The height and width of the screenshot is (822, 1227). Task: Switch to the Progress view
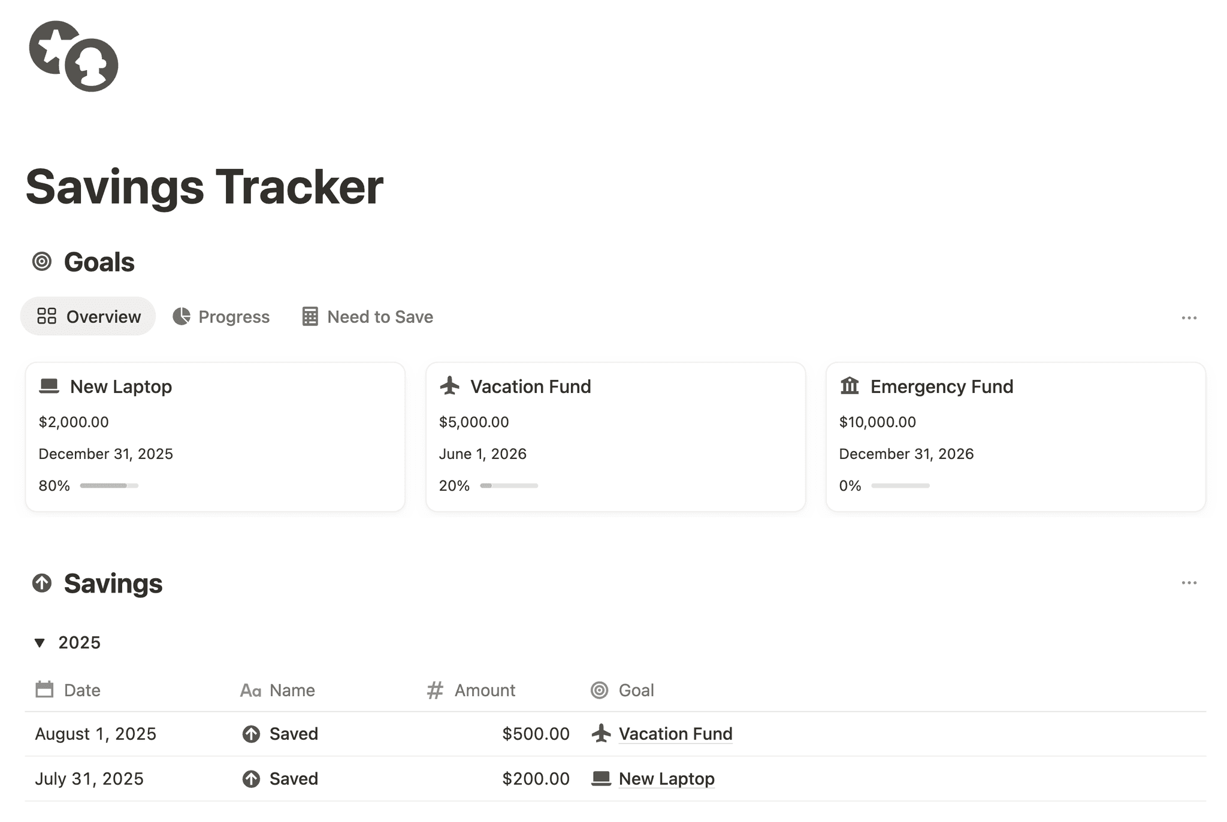pyautogui.click(x=222, y=316)
